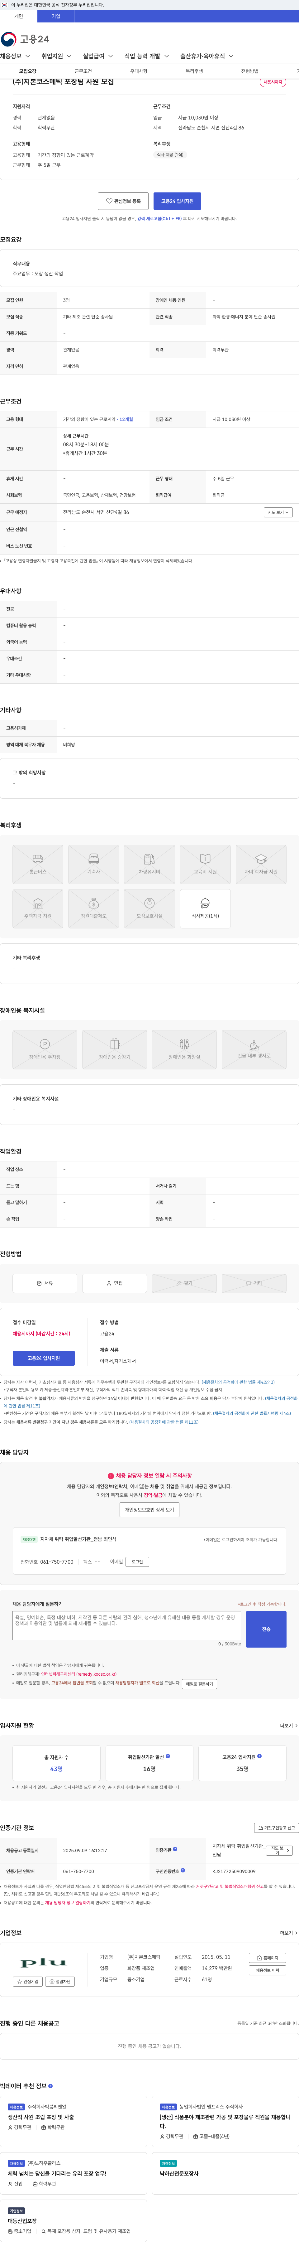Click 거짓구인광고 신고 button
The image size is (299, 2242).
point(276,1828)
